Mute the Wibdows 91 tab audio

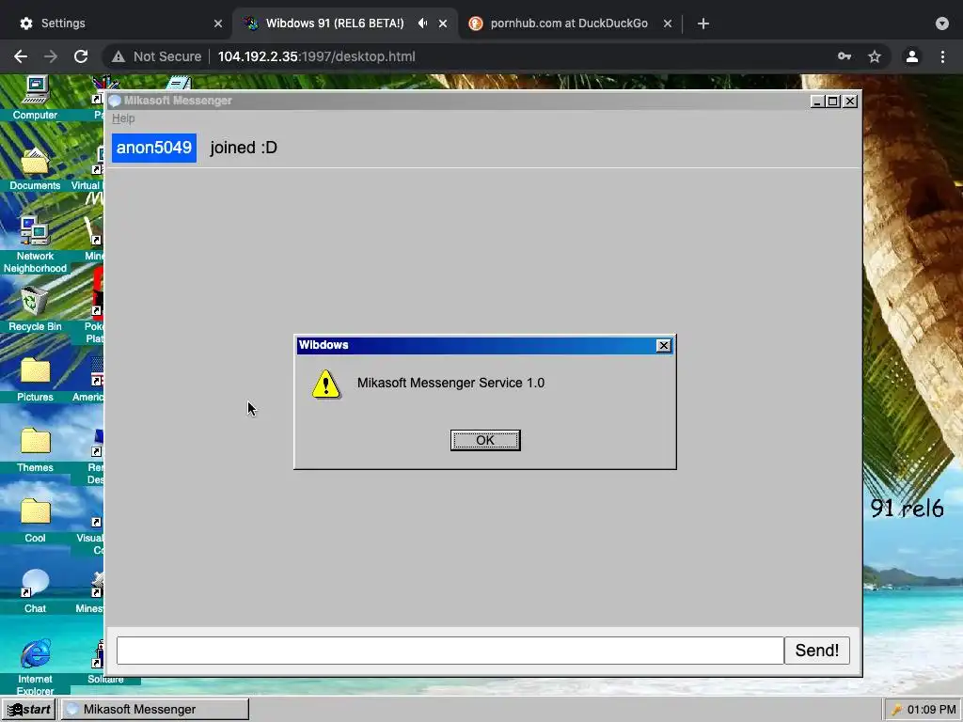[x=422, y=24]
